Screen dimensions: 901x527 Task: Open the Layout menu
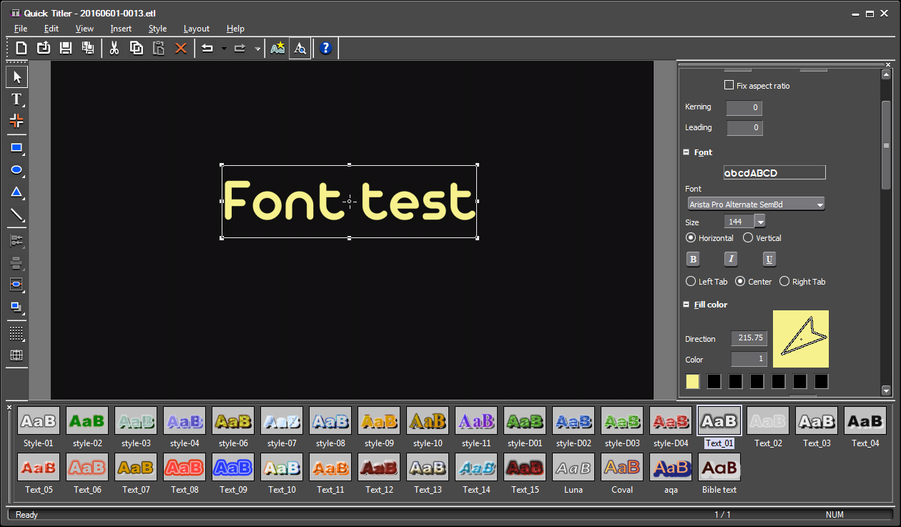(196, 29)
